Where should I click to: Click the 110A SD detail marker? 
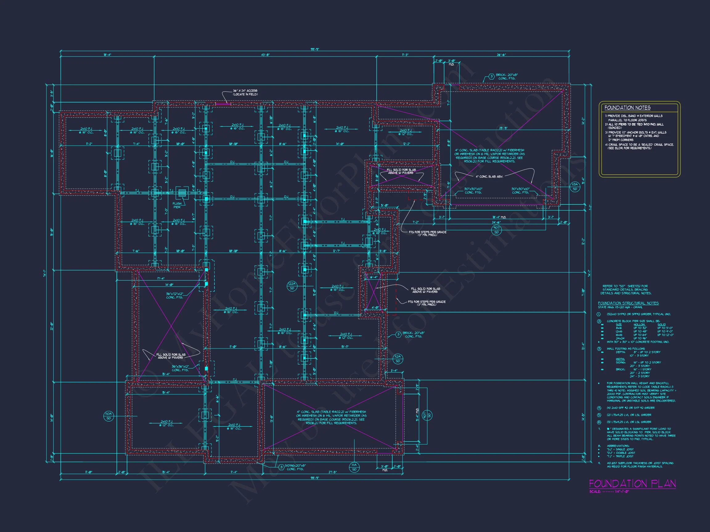108,417
